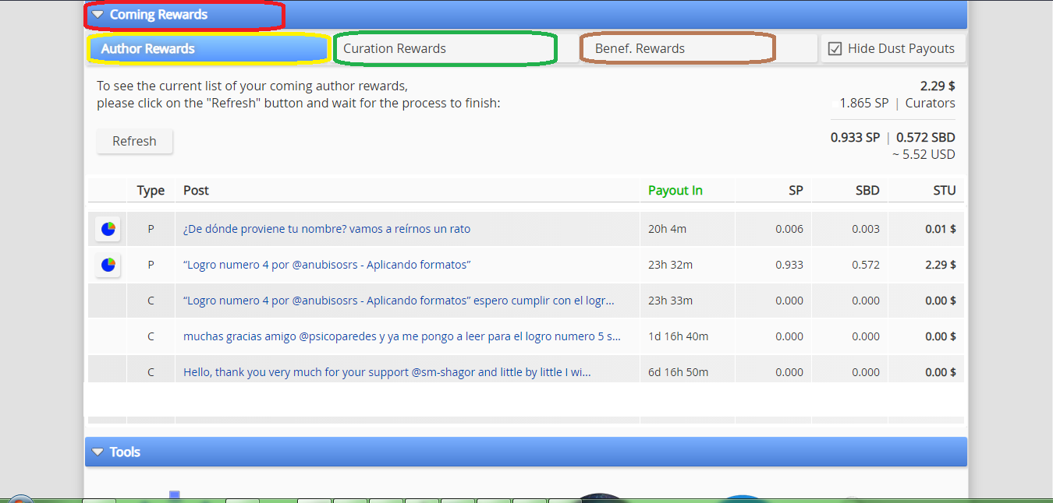Viewport: 1053px width, 503px height.
Task: Sort by Type column header
Action: pos(151,190)
